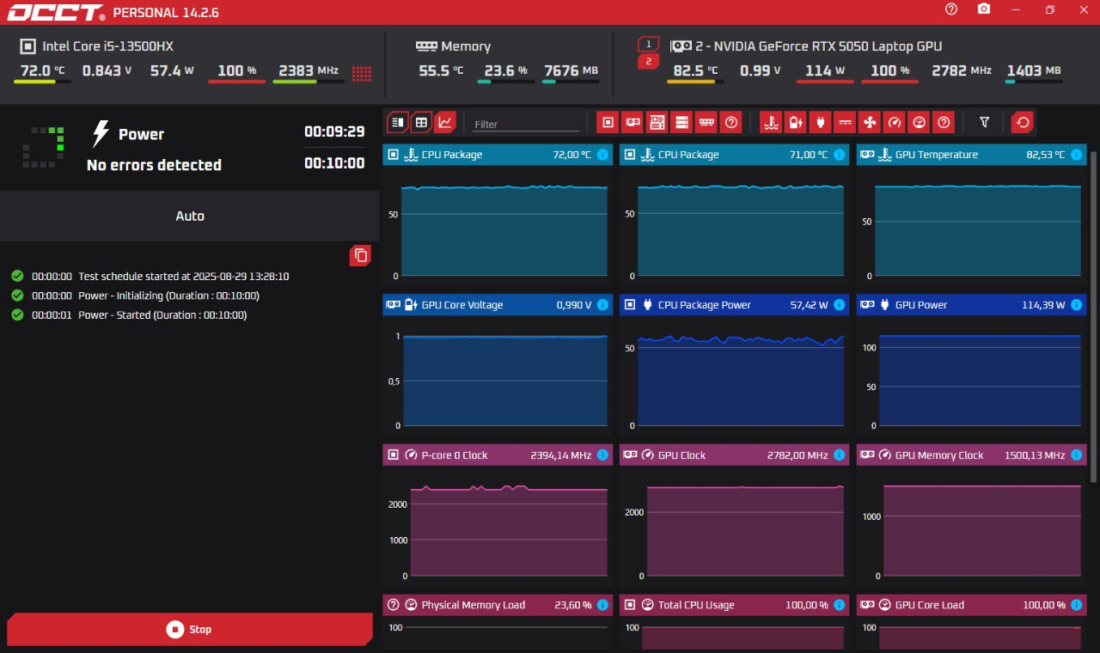
Task: Switch to the graph view mode
Action: [445, 123]
